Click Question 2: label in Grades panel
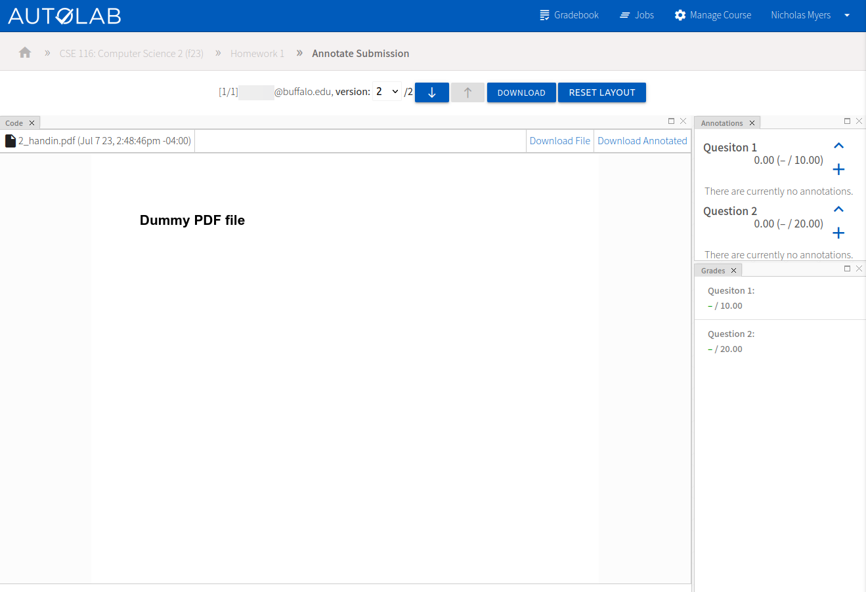The height and width of the screenshot is (592, 866). coord(731,334)
